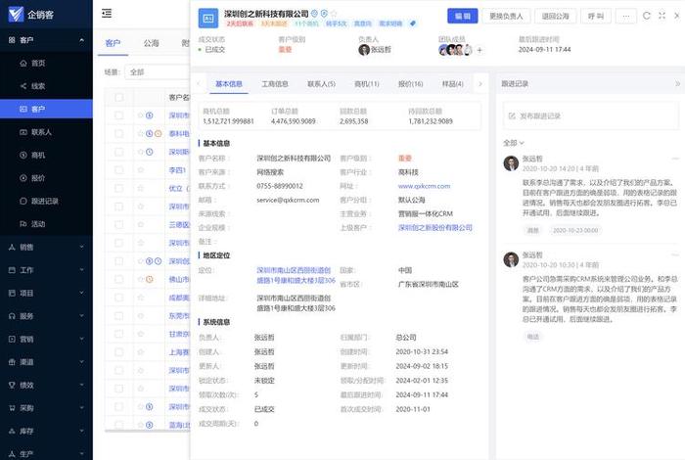Screen dimensions: 685x460
Task: Open the 场景 全部 dropdown
Action: pyautogui.click(x=158, y=72)
